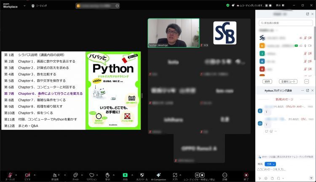Unmute the microphone with the オーディオ button

pyautogui.click(x=9, y=175)
